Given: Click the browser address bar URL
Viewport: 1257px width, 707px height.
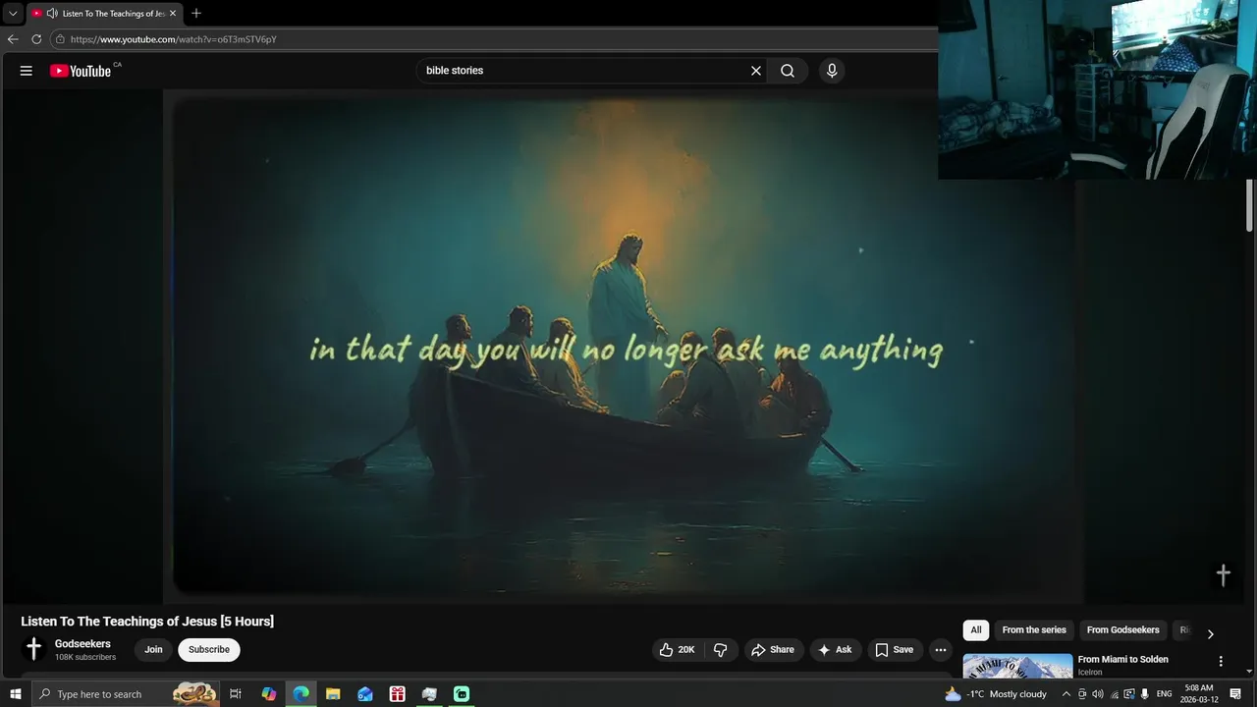Looking at the screenshot, I should tap(174, 39).
